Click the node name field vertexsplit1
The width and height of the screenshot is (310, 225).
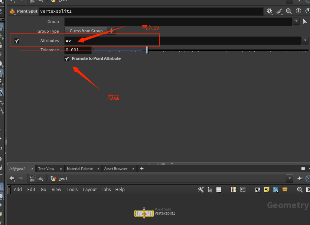(149, 11)
